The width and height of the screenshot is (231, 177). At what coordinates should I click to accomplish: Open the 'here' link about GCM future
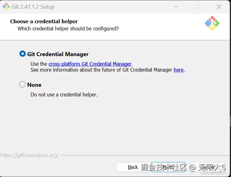(178, 70)
